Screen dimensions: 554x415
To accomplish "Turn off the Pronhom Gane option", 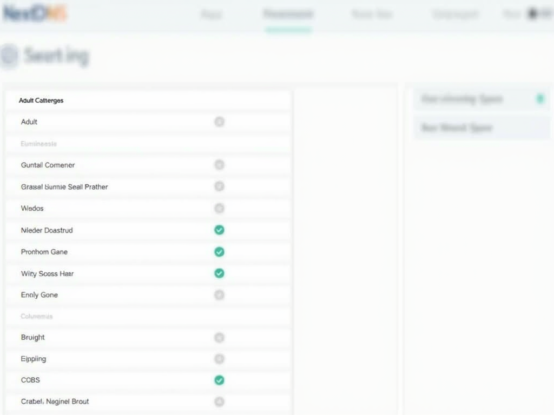I will tap(219, 252).
